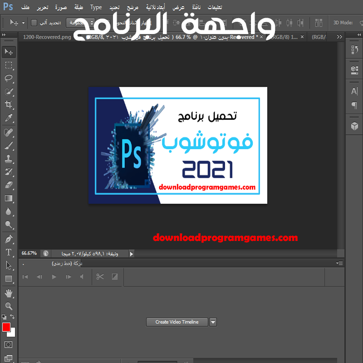The image size is (363, 363).
Task: Open the timeline panel flyout menu
Action: (339, 263)
